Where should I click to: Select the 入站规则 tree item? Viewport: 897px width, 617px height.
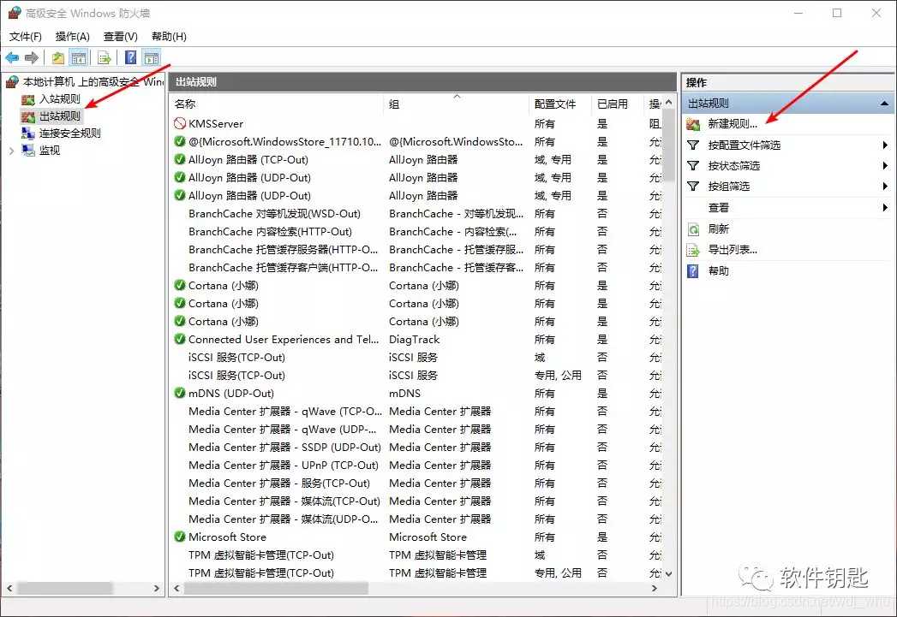[x=59, y=99]
